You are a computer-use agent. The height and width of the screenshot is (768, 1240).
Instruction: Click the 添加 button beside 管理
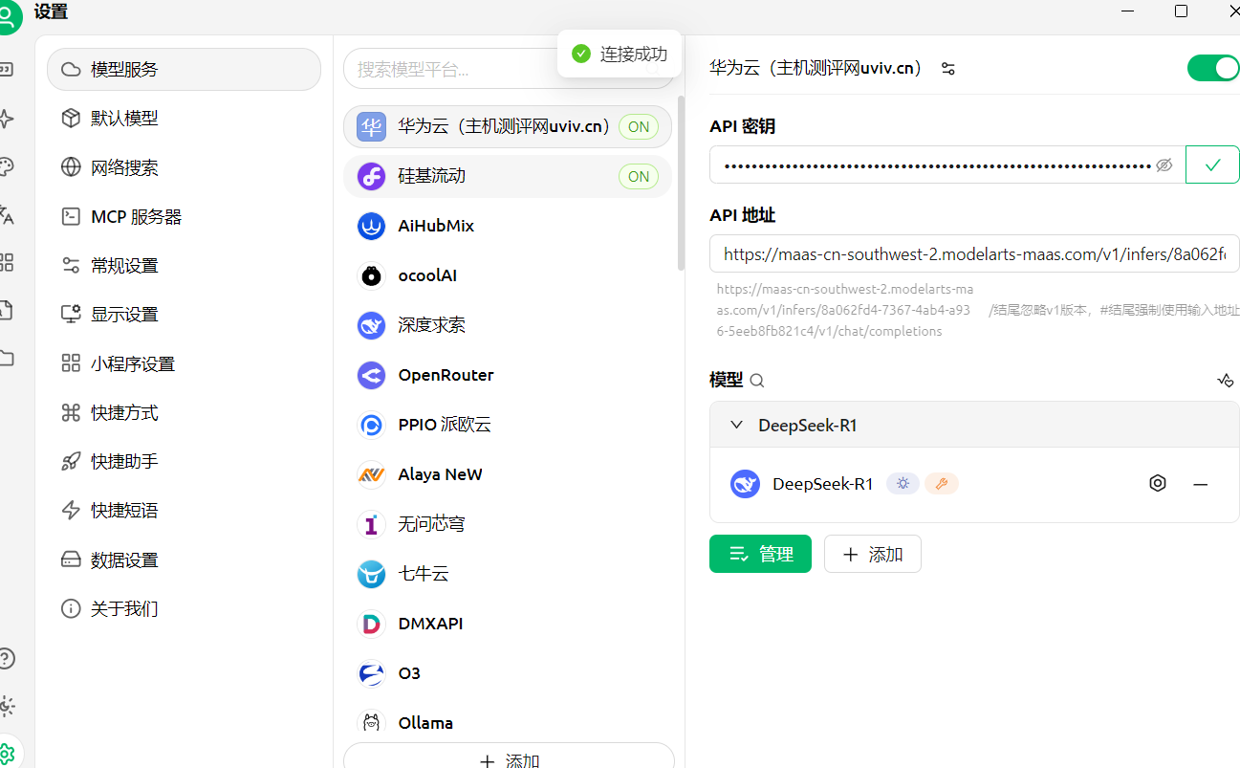[x=872, y=554]
